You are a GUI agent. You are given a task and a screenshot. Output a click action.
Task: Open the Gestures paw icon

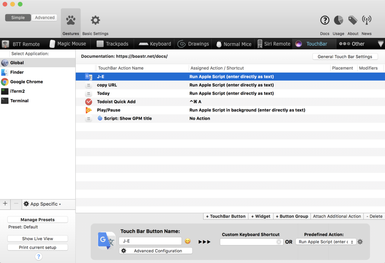tap(71, 20)
